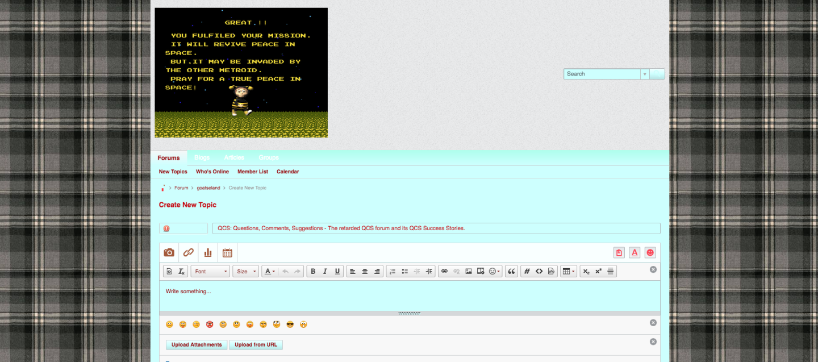This screenshot has width=818, height=362.
Task: Insert a numbered list
Action: point(392,272)
